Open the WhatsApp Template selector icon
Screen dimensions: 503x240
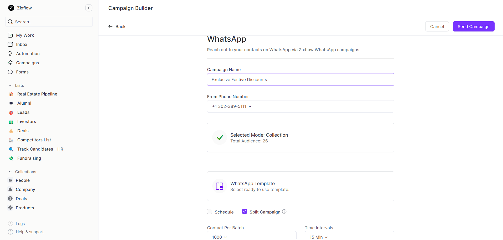tap(219, 186)
